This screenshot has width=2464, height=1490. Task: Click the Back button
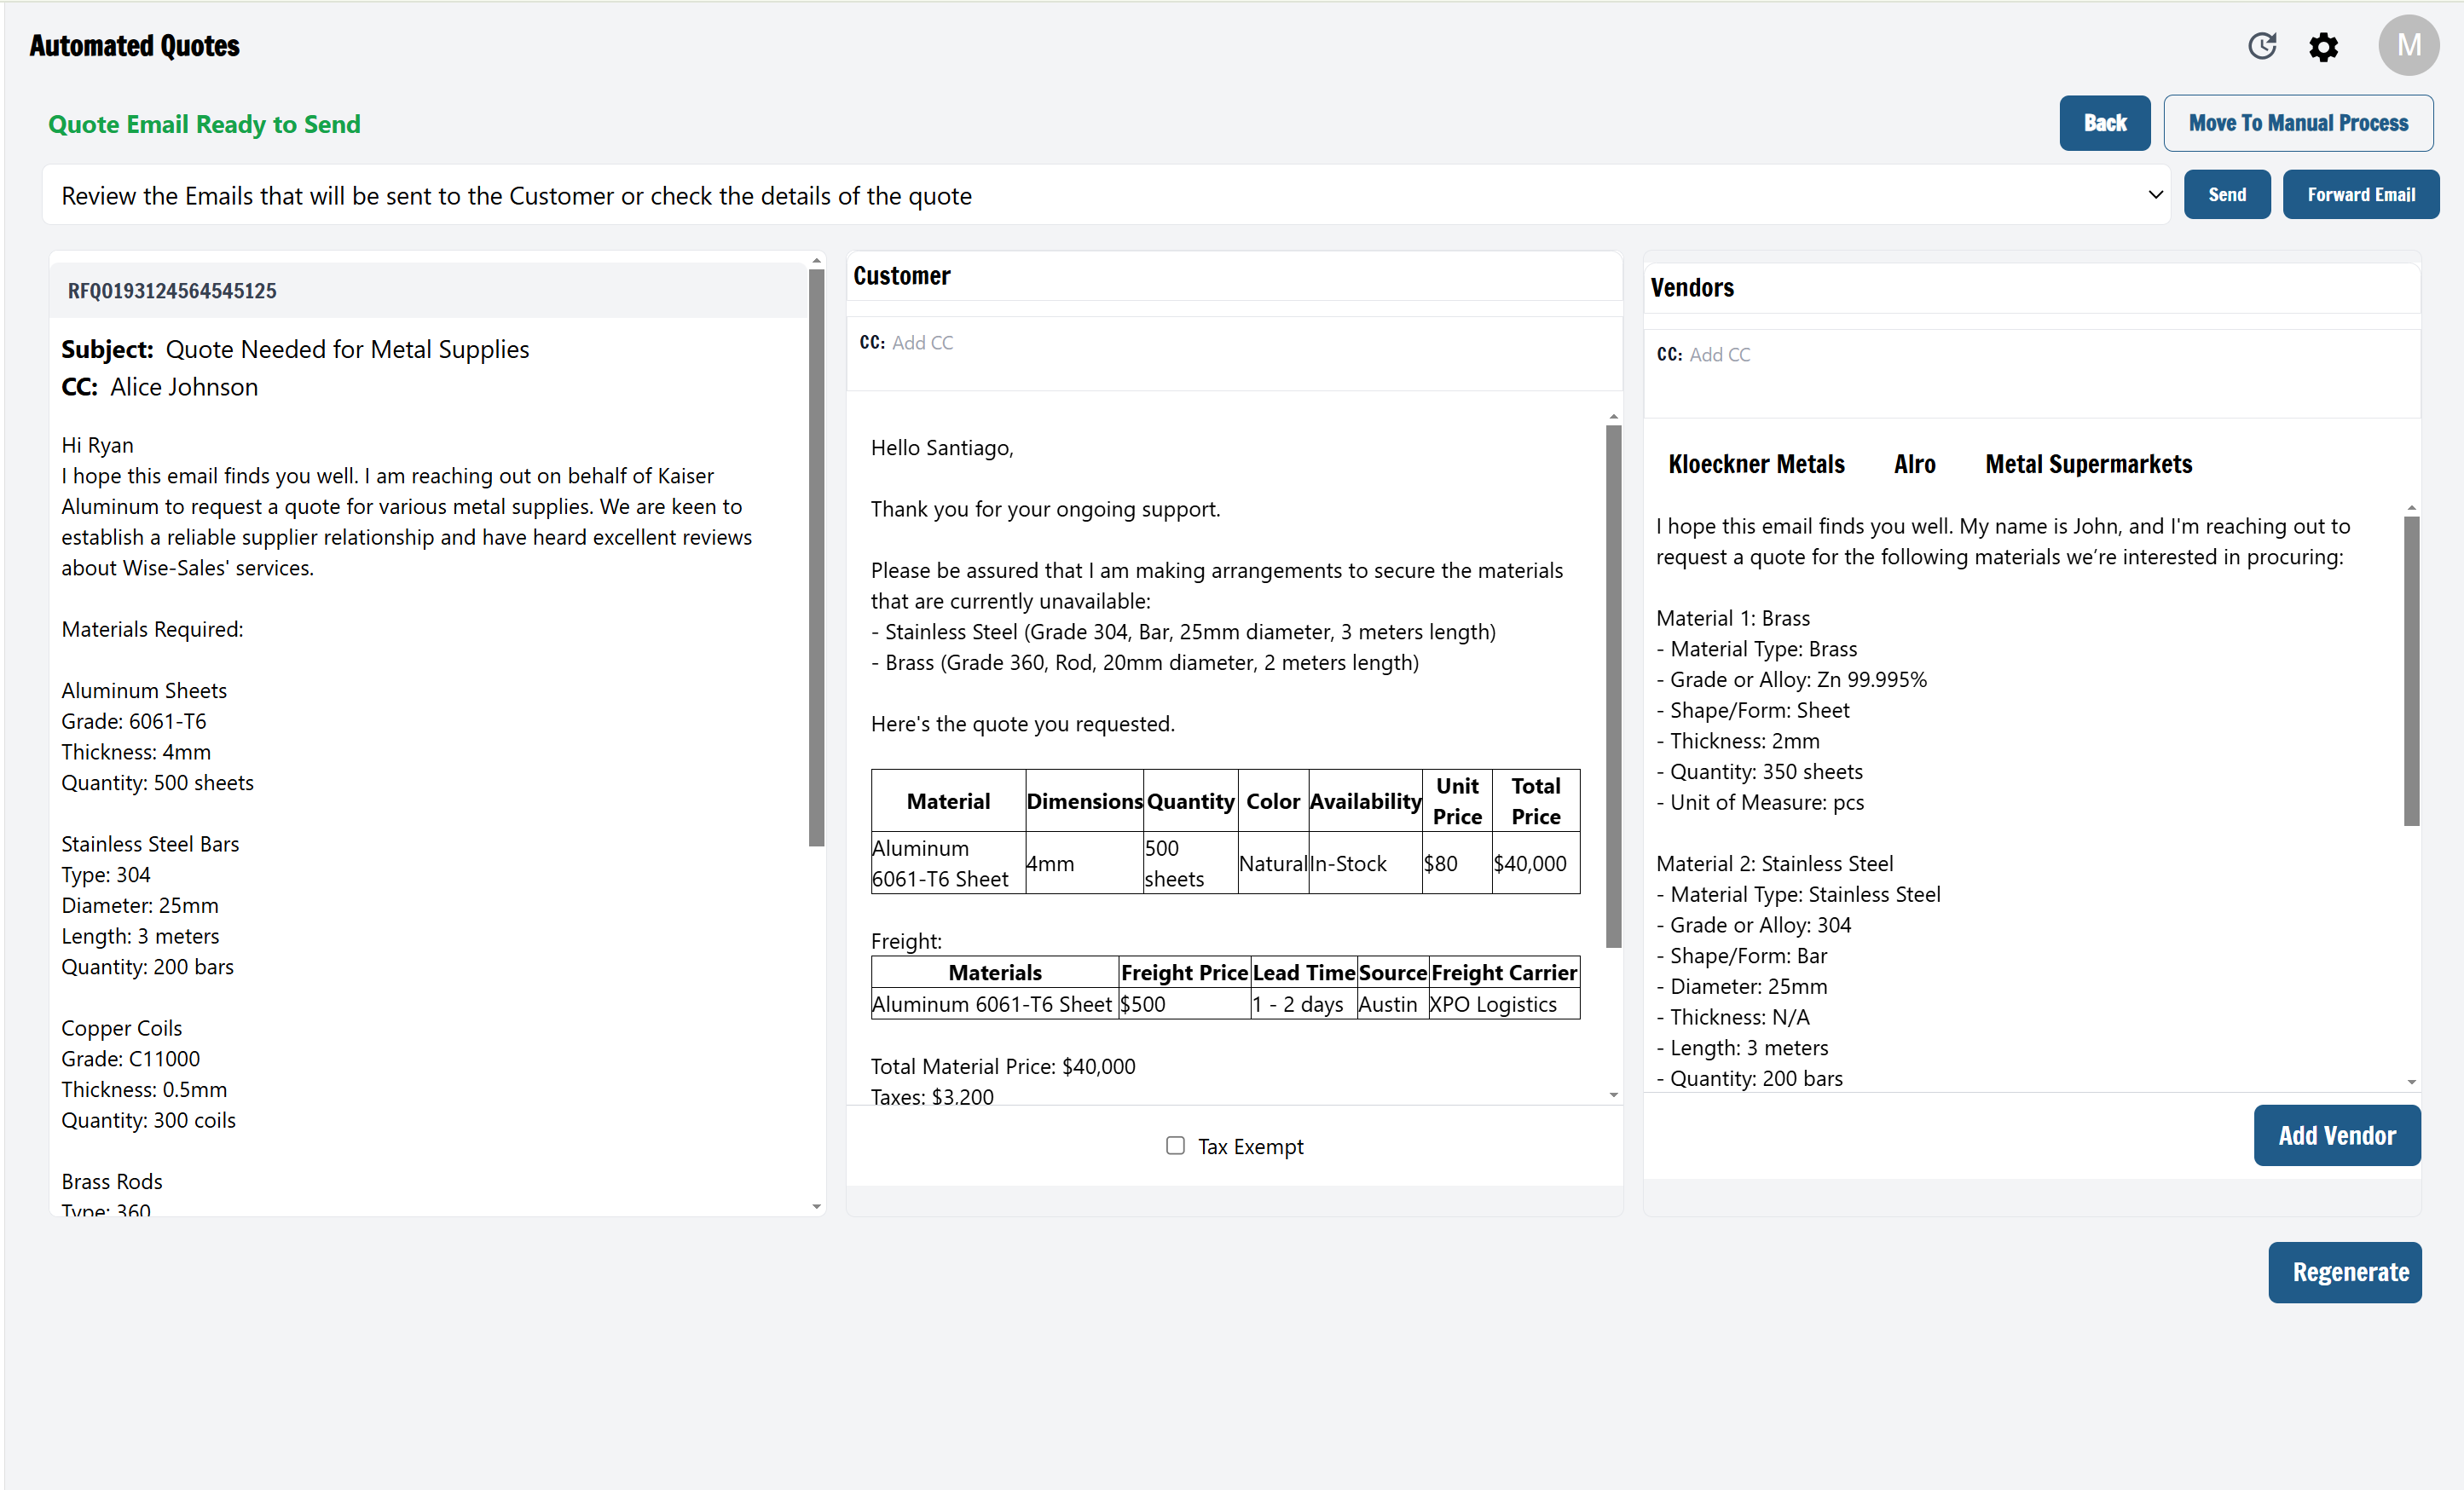[2104, 122]
